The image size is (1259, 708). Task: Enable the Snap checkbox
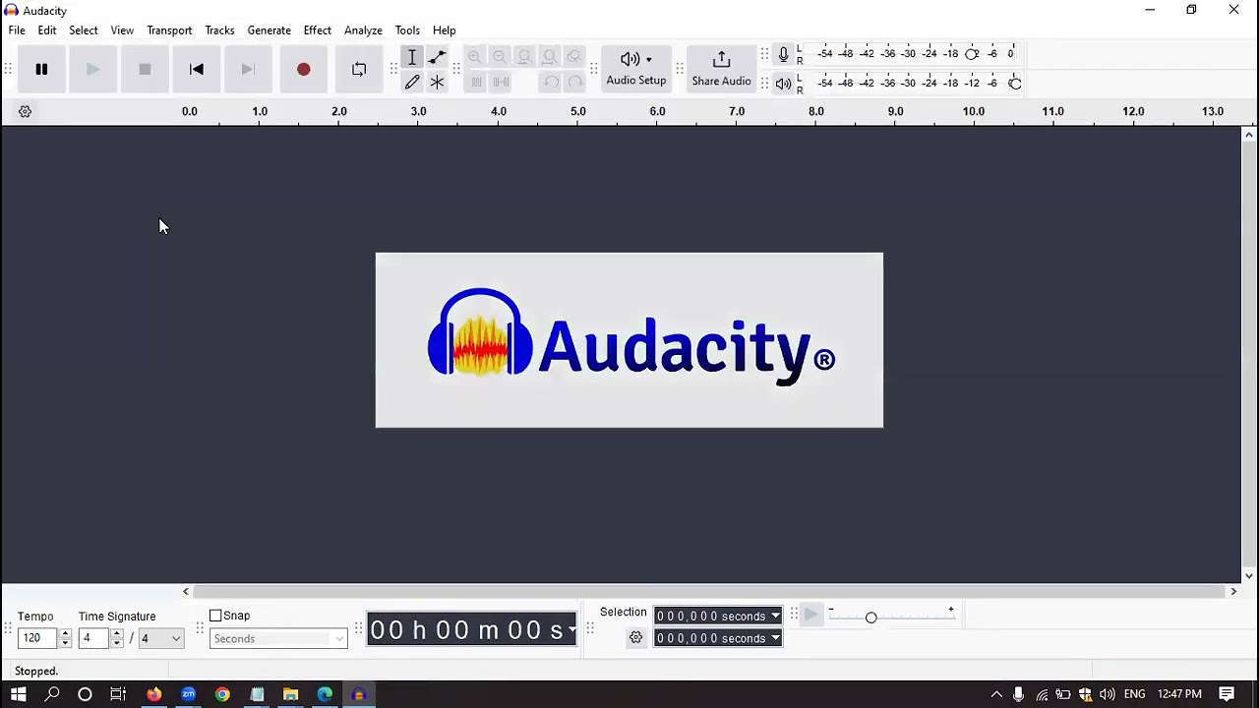(x=215, y=616)
